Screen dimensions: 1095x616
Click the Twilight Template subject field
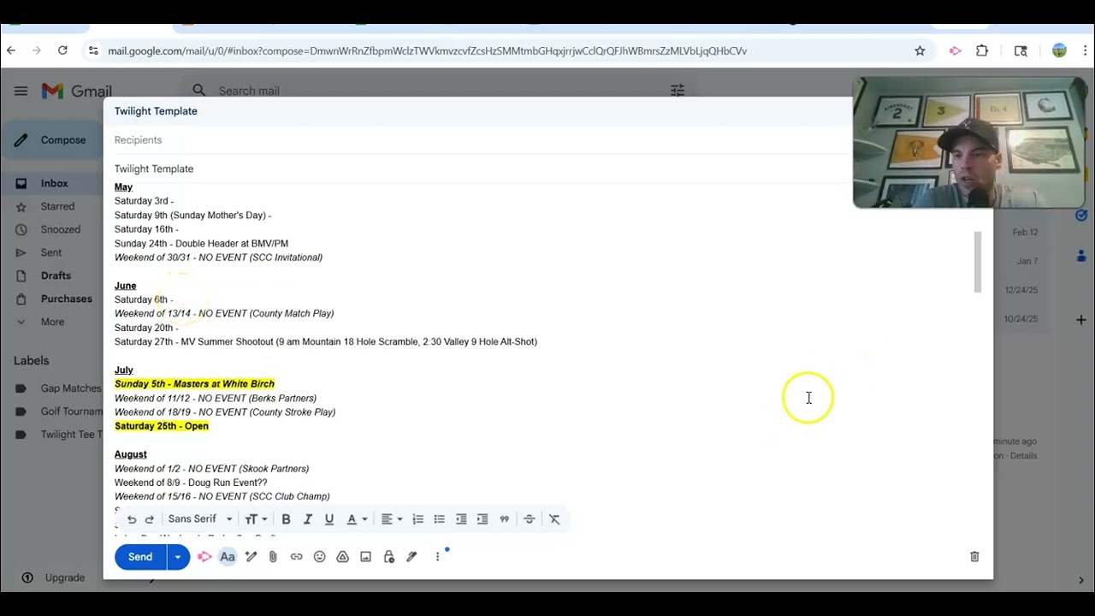click(479, 169)
